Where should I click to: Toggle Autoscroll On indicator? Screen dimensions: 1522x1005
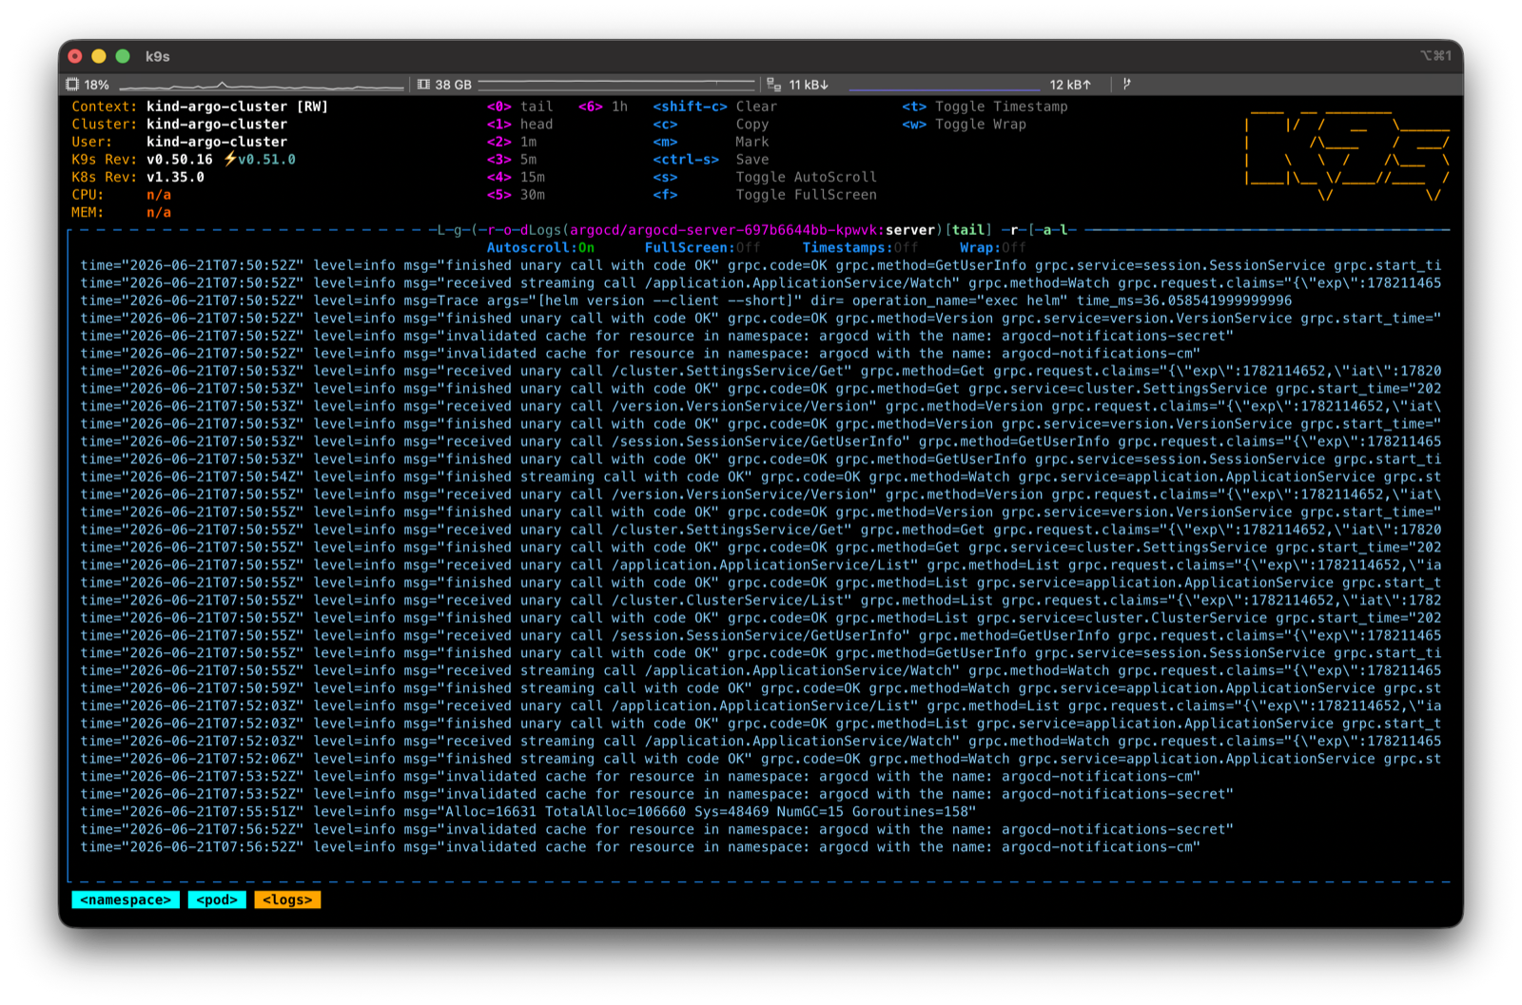coord(540,247)
